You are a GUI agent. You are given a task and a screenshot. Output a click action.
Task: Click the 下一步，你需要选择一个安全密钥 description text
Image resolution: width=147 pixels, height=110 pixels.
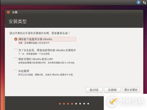click(x=34, y=54)
